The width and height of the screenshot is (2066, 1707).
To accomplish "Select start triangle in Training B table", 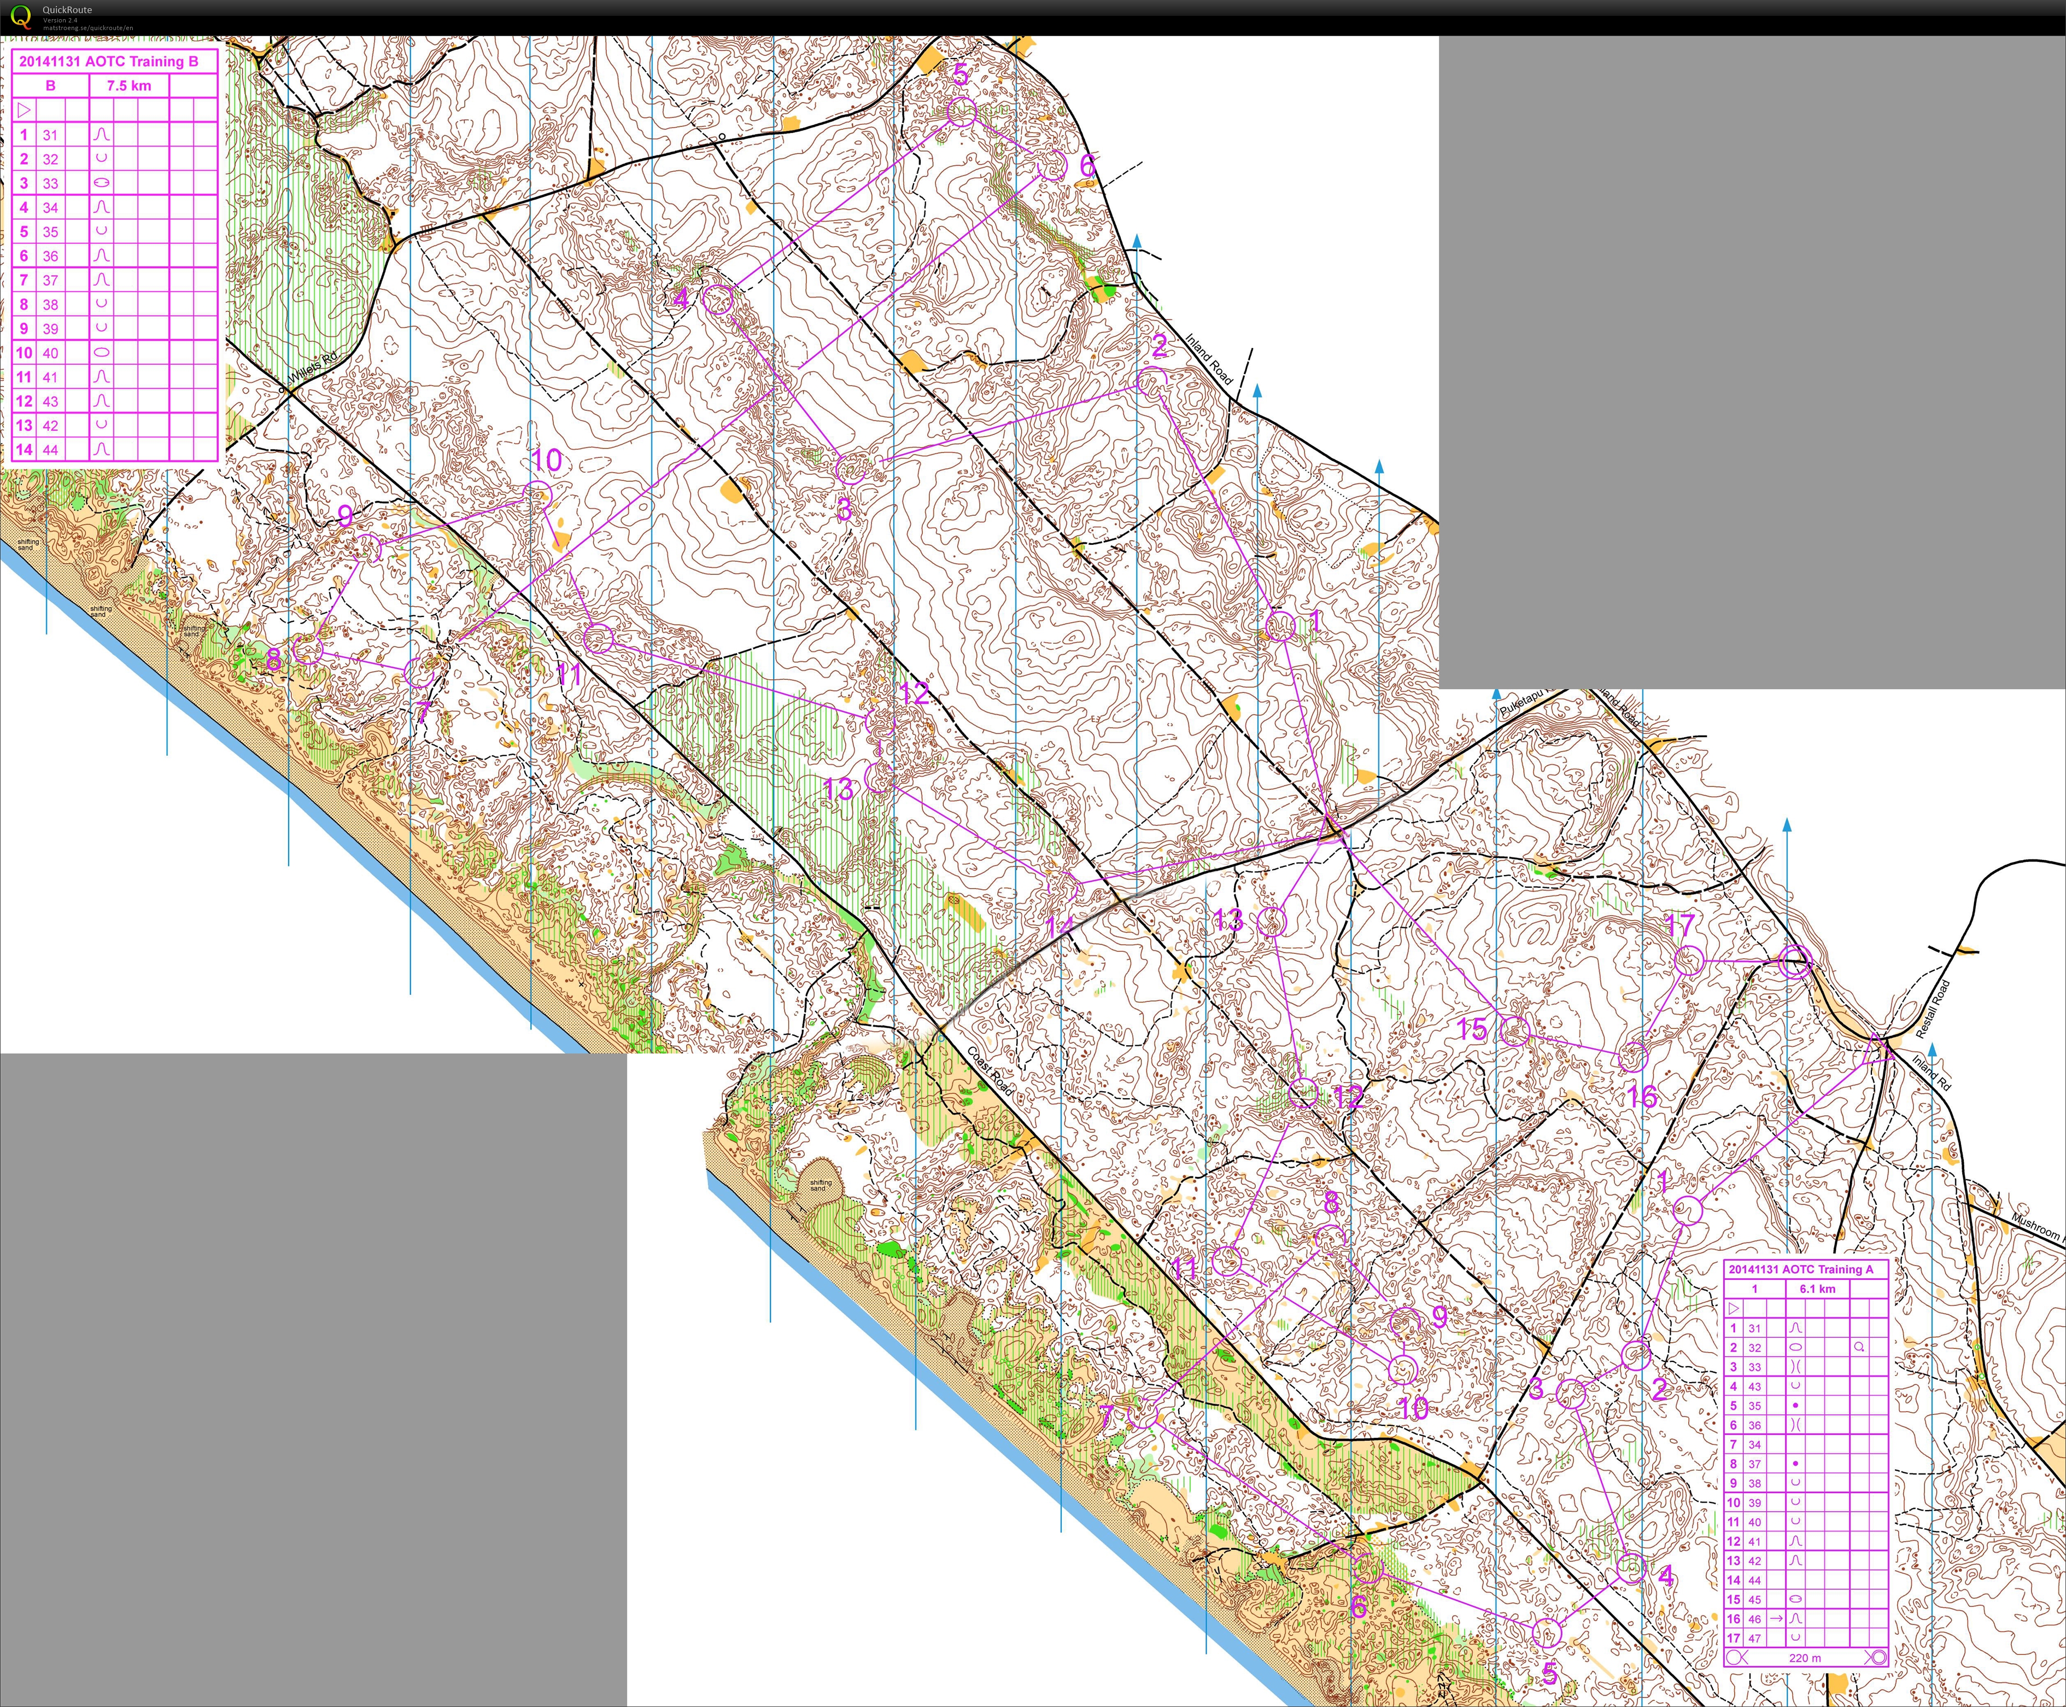I will pos(25,110).
